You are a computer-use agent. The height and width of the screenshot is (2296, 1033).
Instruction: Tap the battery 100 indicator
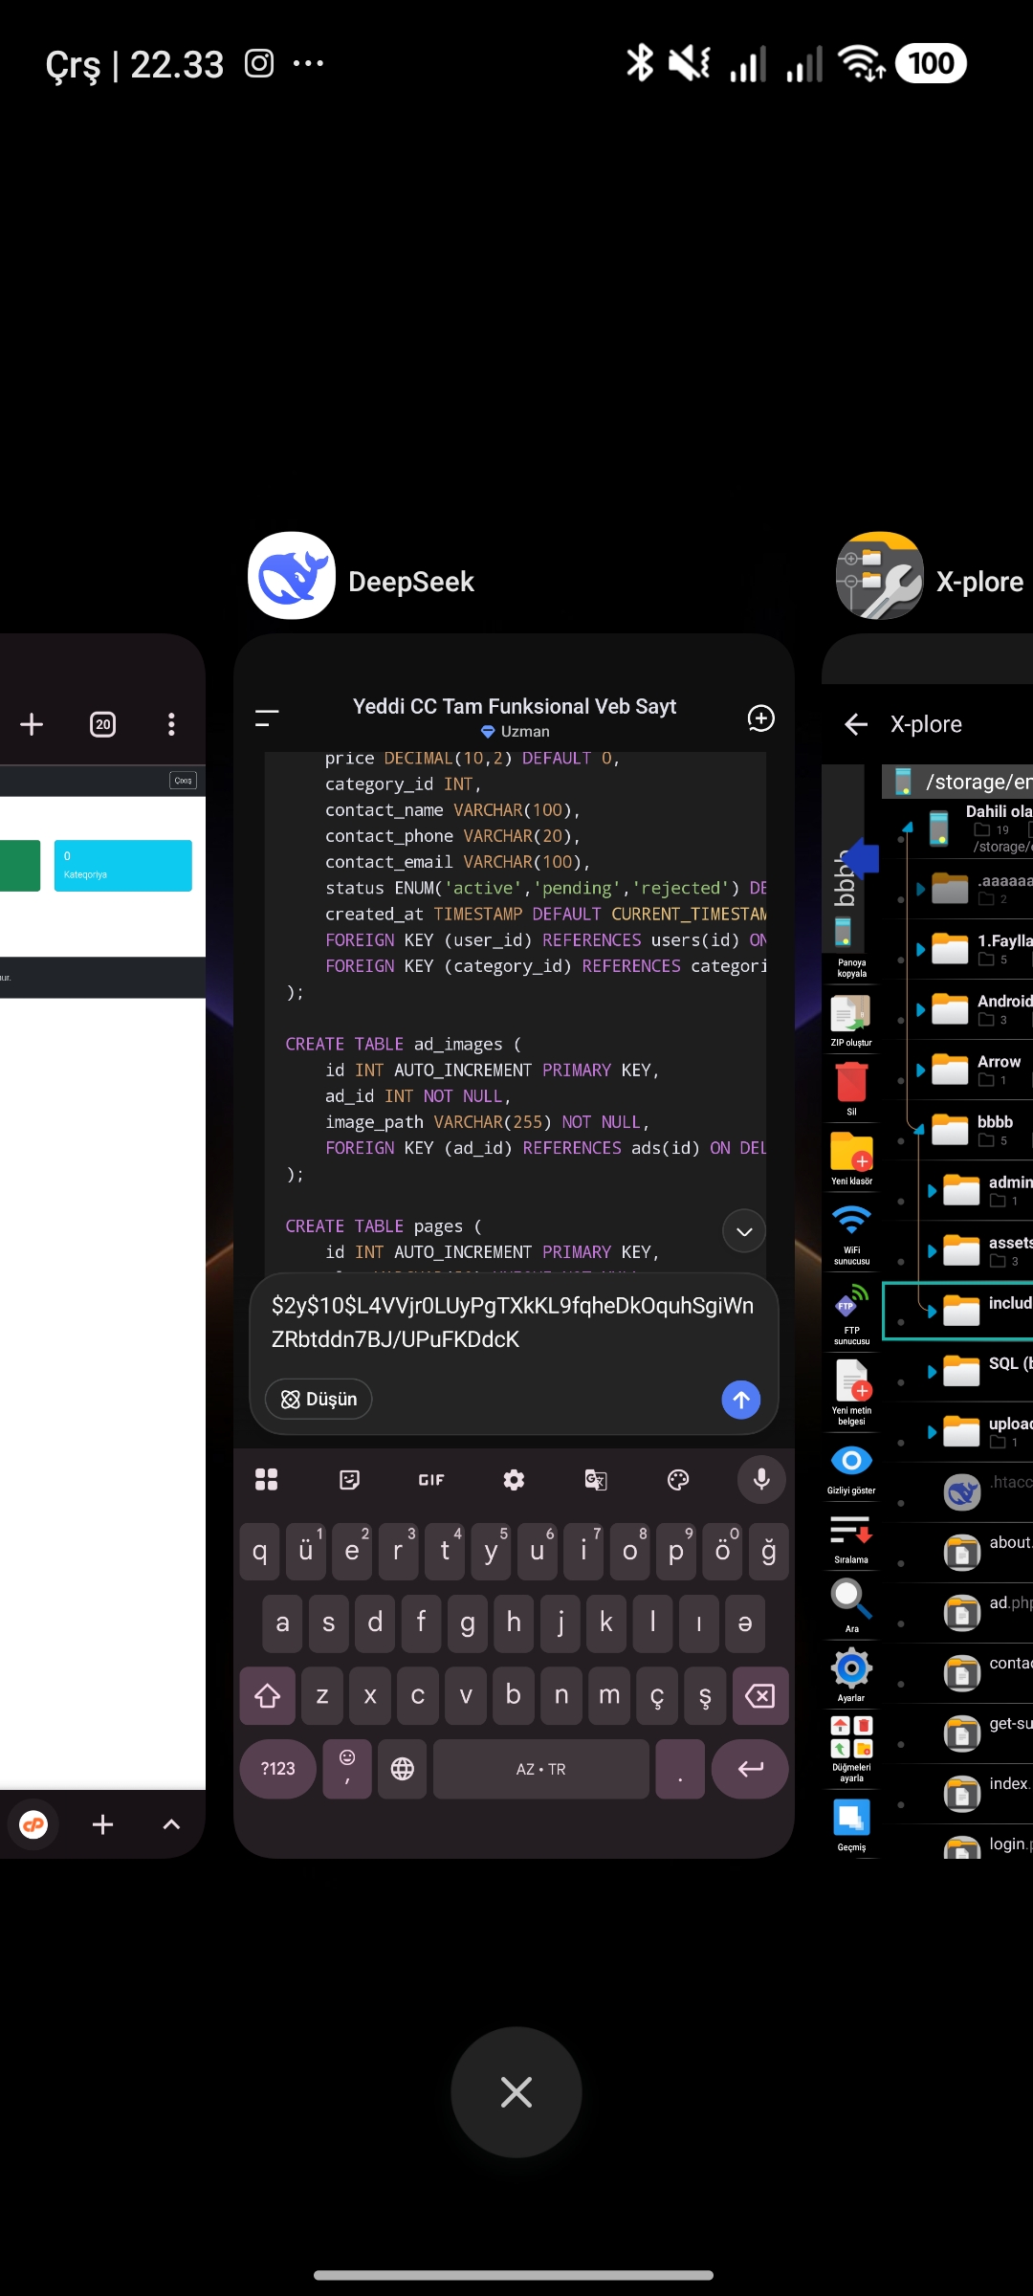(x=931, y=63)
